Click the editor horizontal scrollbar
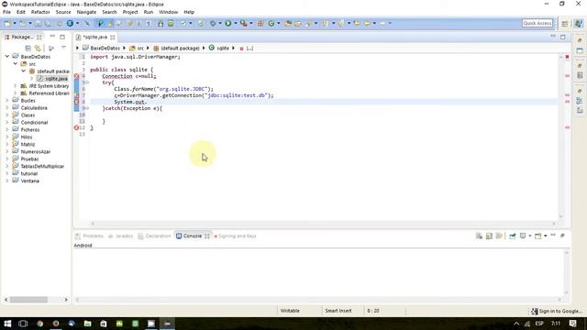Viewport: 587px width, 330px height. (323, 224)
